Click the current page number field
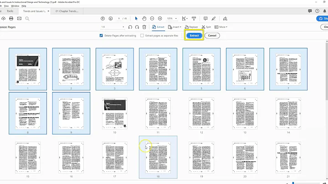Screen dimensions: 328x184 tap(119, 19)
